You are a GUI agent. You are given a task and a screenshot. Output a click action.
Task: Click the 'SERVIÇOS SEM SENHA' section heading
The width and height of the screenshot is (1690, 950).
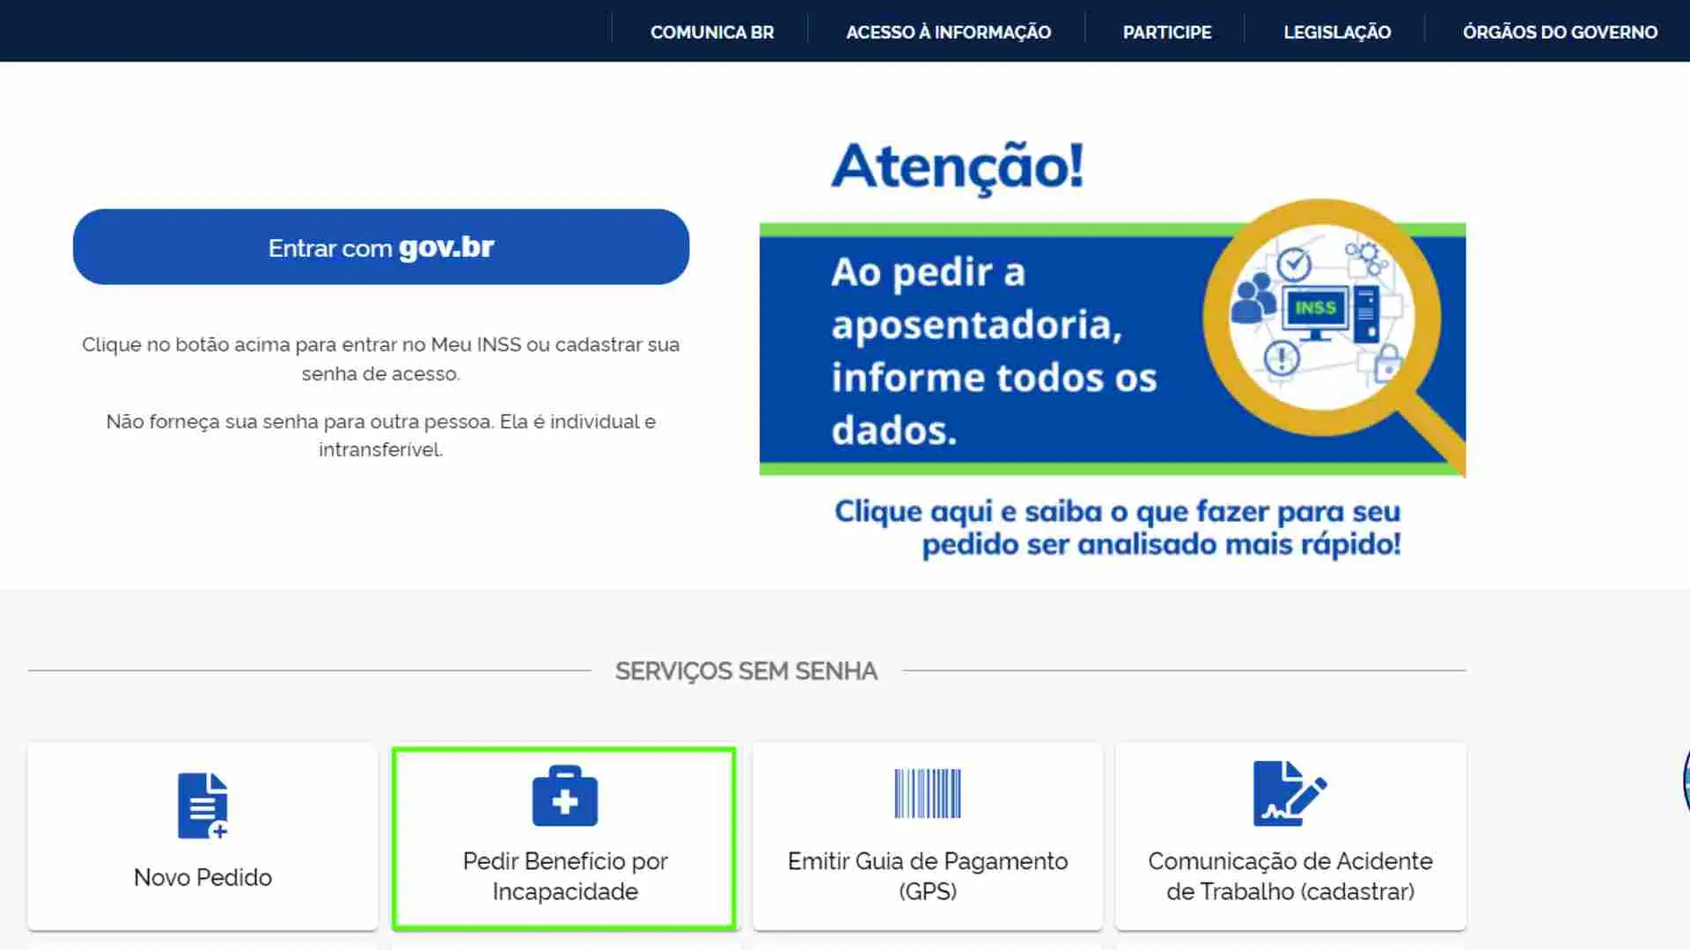coord(746,671)
